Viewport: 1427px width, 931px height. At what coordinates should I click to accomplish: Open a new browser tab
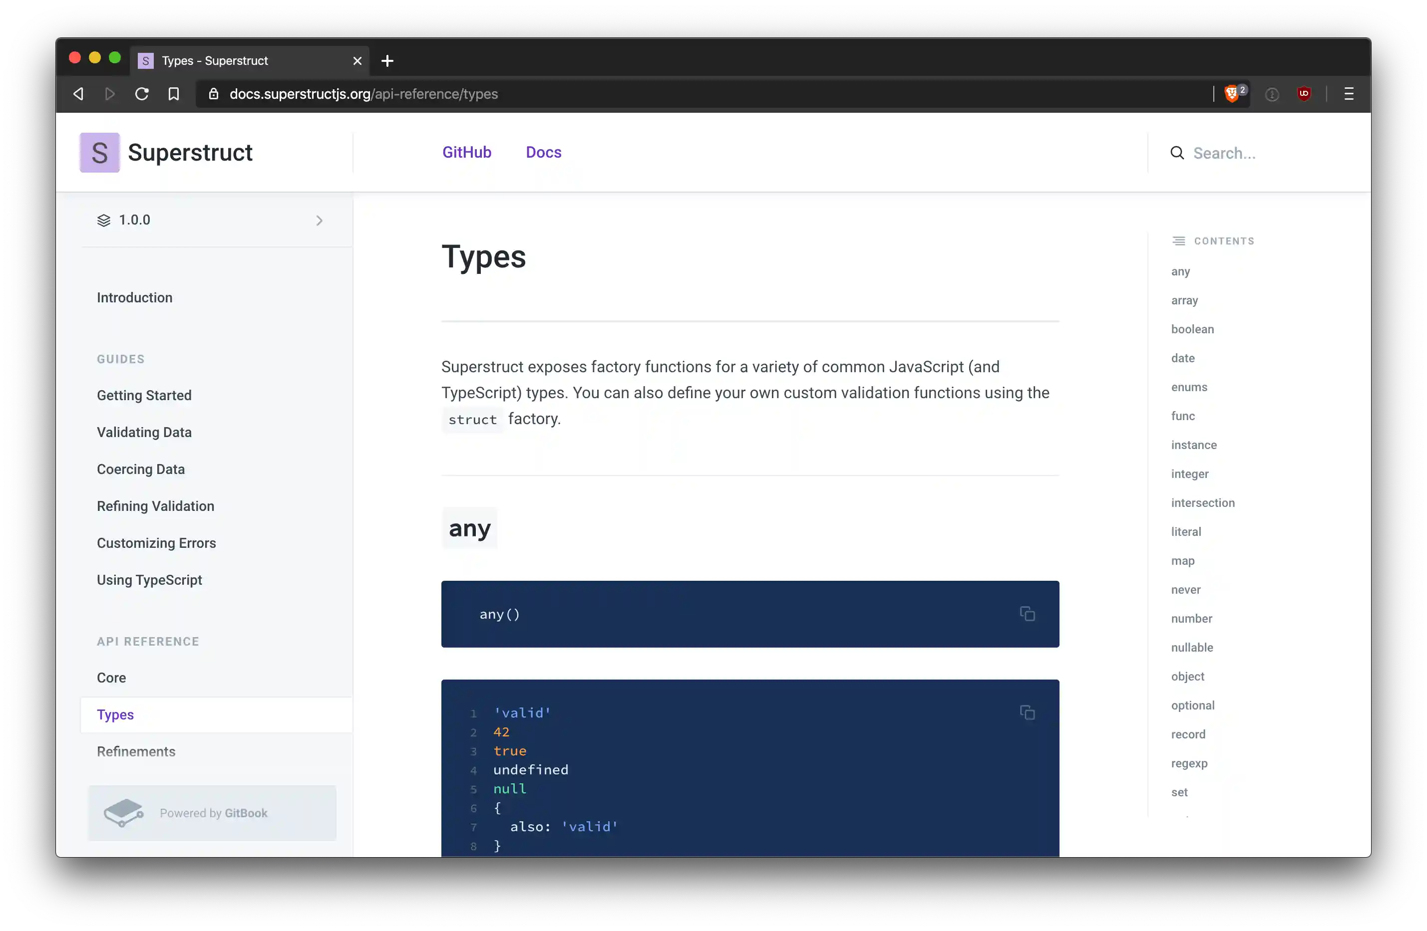click(387, 60)
